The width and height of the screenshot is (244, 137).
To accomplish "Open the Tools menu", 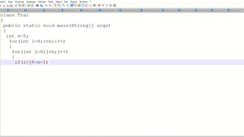I will 51,2.
